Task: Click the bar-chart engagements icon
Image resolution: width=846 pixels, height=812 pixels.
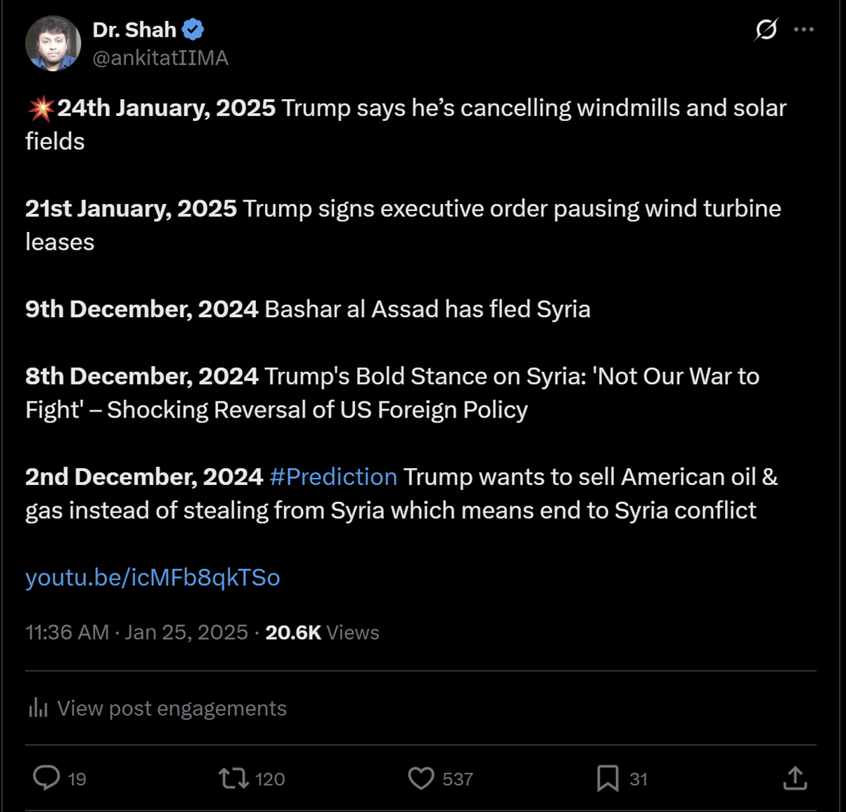Action: 37,708
